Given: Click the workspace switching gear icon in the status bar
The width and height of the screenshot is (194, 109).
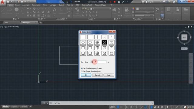Looking at the screenshot, I should (x=167, y=107).
